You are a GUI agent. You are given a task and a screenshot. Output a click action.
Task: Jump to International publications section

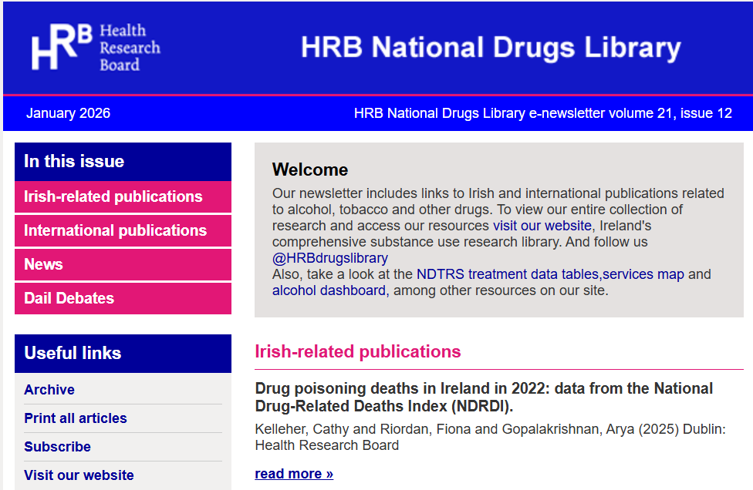(123, 230)
